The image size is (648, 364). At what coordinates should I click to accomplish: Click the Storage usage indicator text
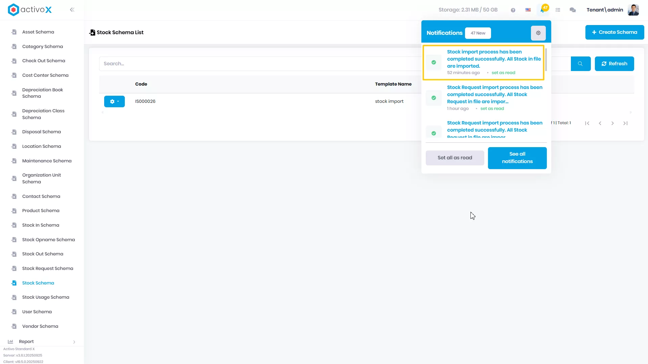pyautogui.click(x=468, y=10)
